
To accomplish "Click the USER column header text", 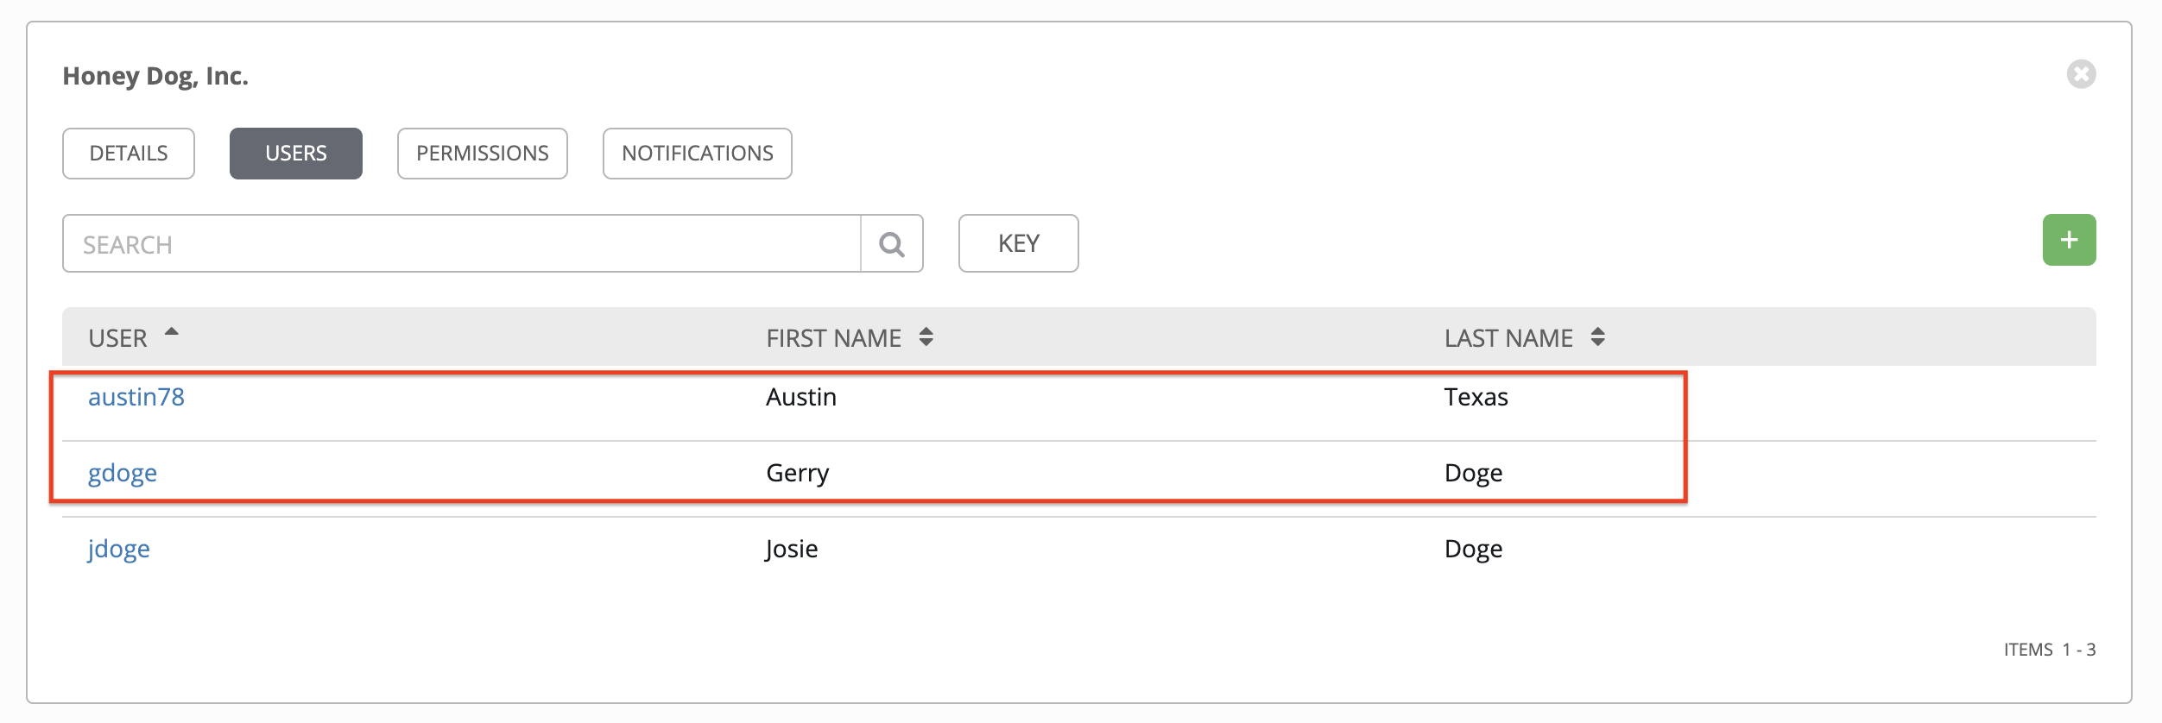I will (x=118, y=338).
